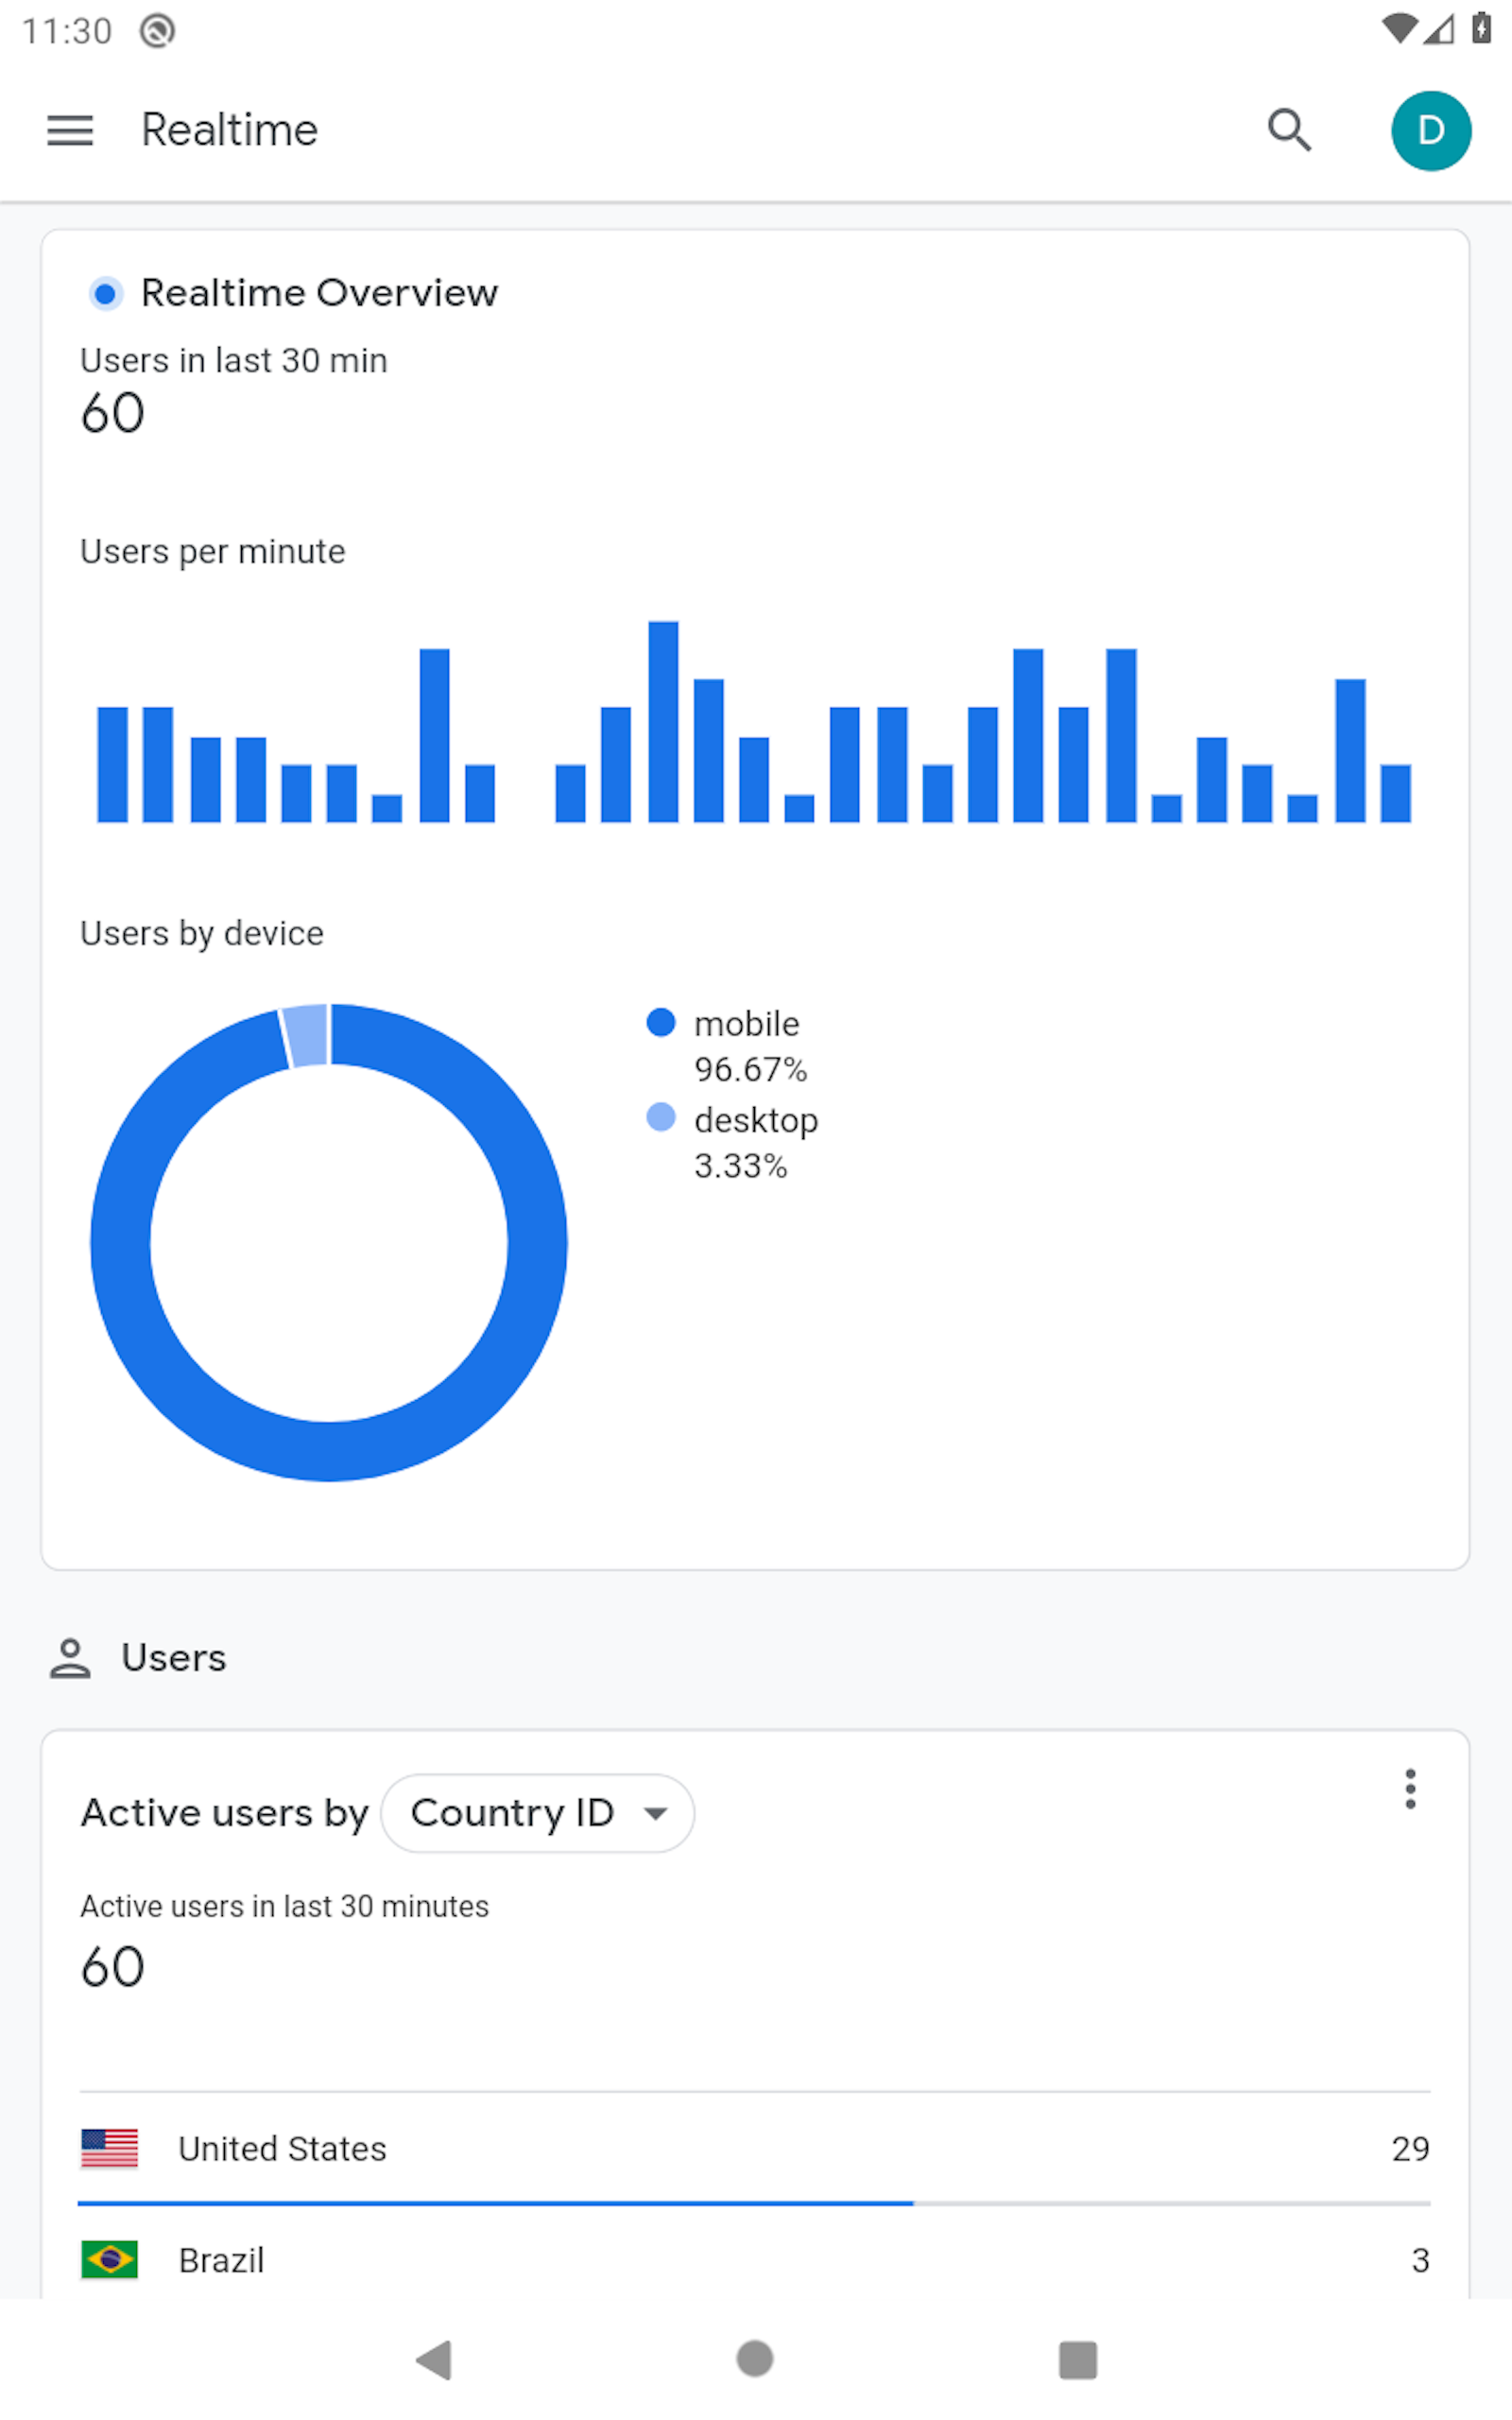This screenshot has width=1512, height=2420.
Task: Tap the Brazil count 3
Action: click(x=1420, y=2260)
